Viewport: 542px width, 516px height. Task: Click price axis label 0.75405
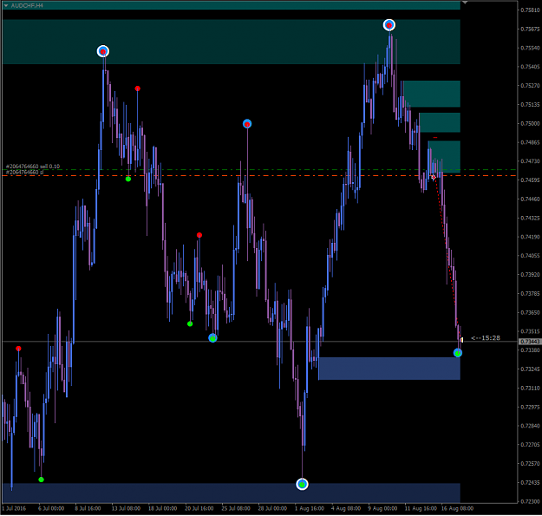coord(530,67)
